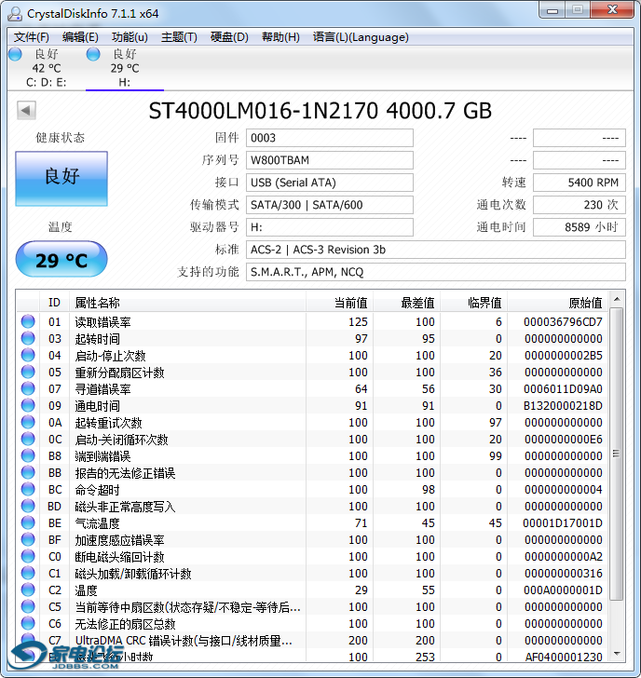Click the 标准 field ACS-2 | ACS-3 Revision 3b

436,250
